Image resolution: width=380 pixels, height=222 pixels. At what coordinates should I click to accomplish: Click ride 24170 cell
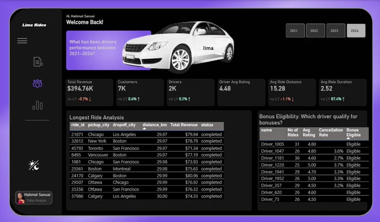(x=77, y=176)
